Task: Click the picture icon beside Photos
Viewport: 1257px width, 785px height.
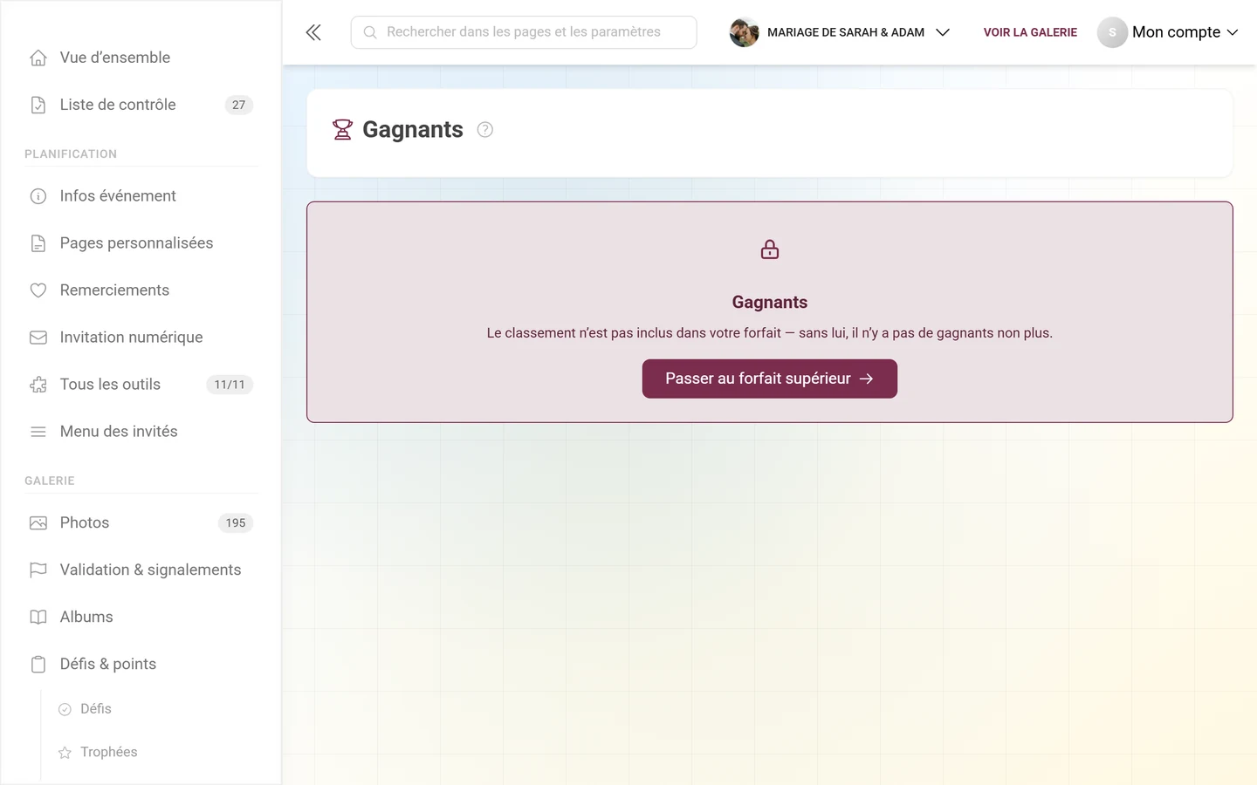Action: (x=38, y=523)
